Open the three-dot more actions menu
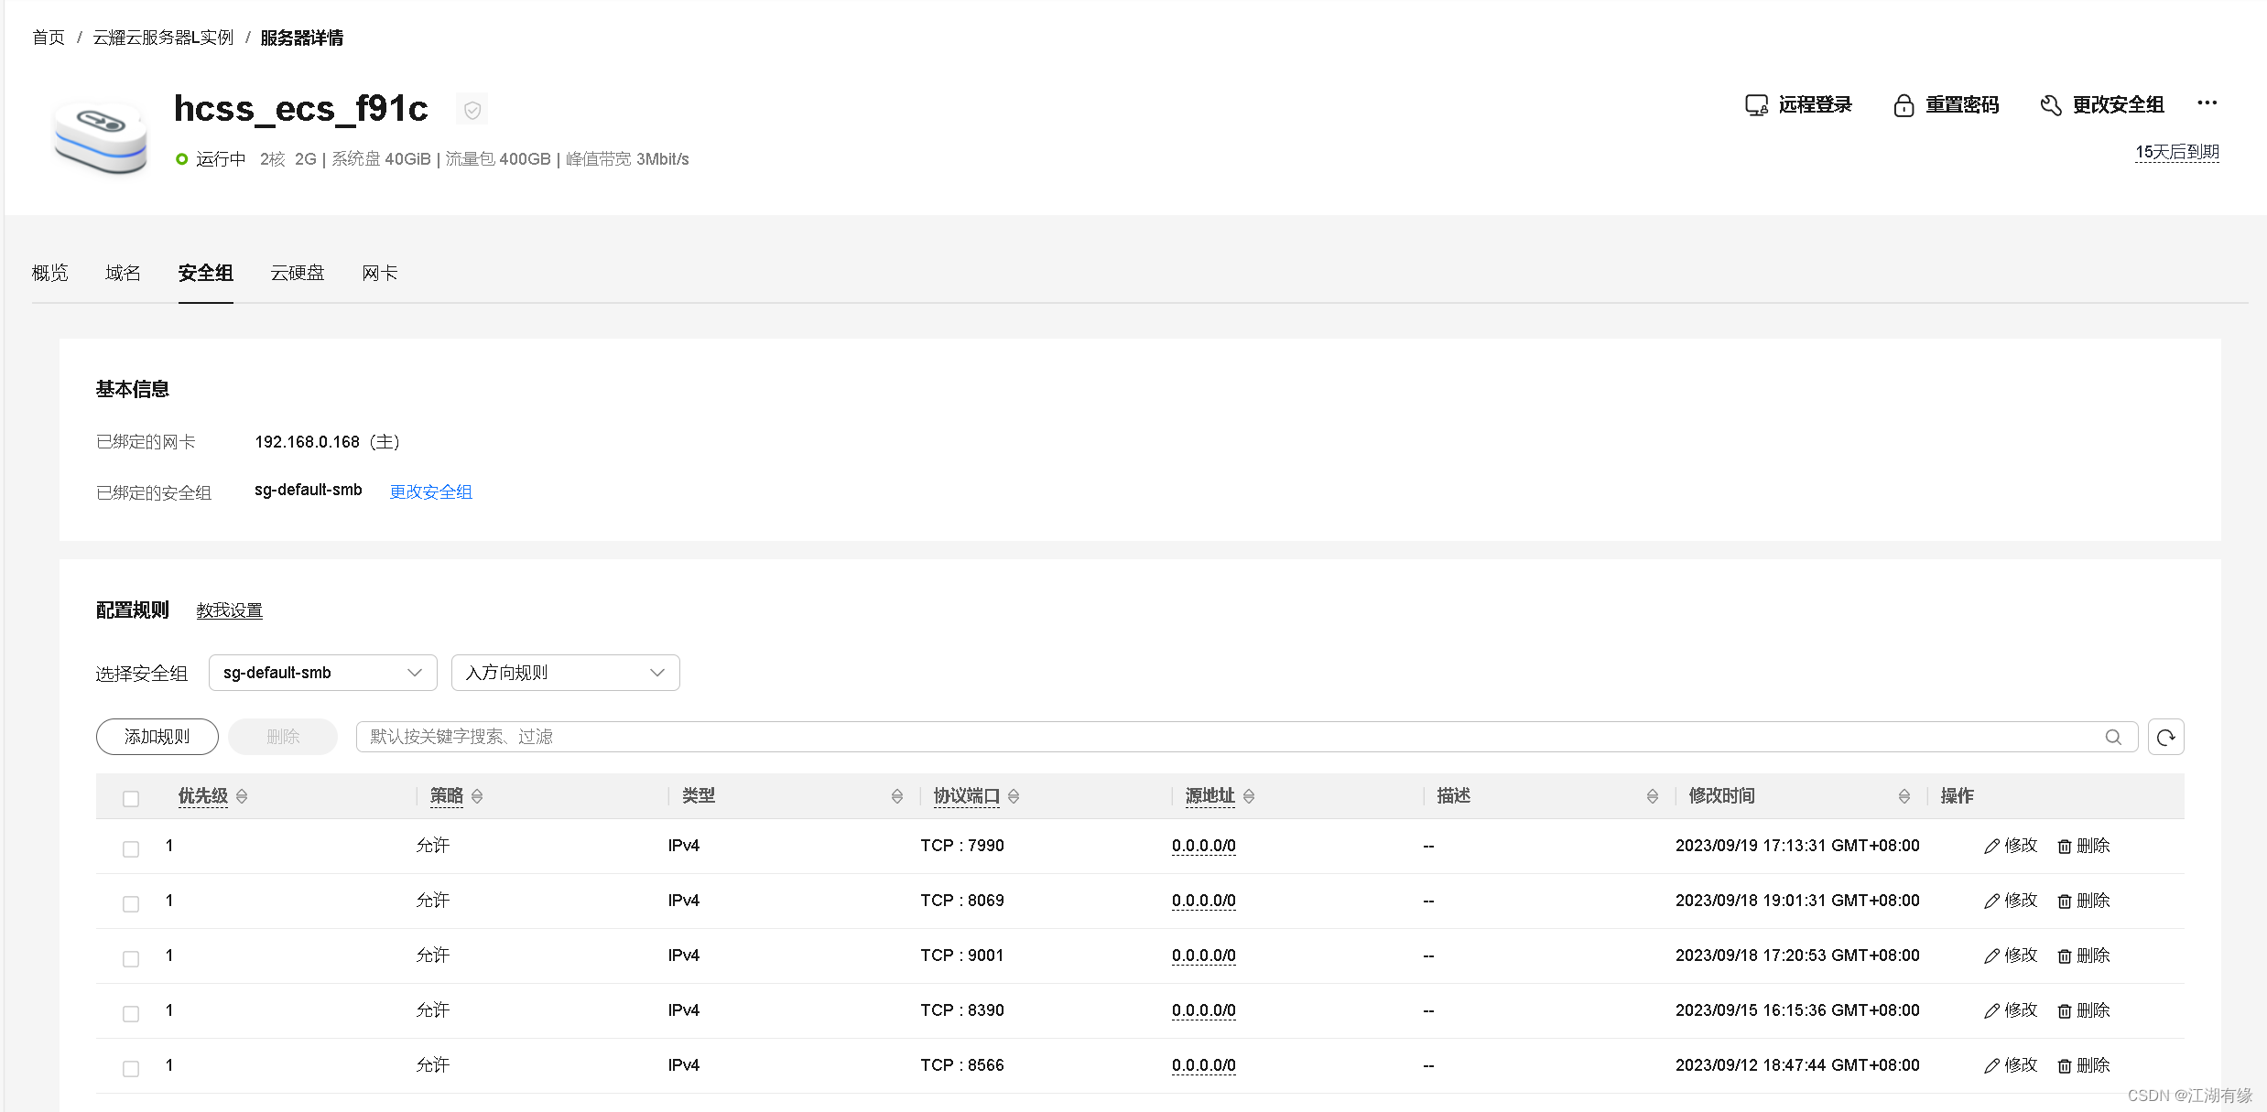2267x1112 pixels. (2207, 103)
